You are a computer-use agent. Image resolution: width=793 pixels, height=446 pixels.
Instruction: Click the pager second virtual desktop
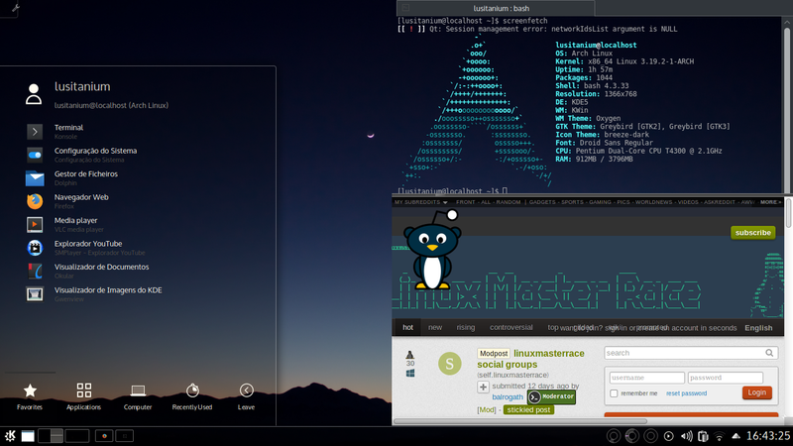tap(77, 436)
